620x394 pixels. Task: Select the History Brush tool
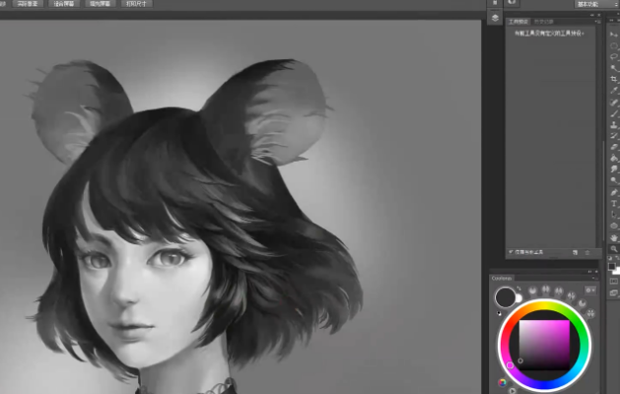614,136
